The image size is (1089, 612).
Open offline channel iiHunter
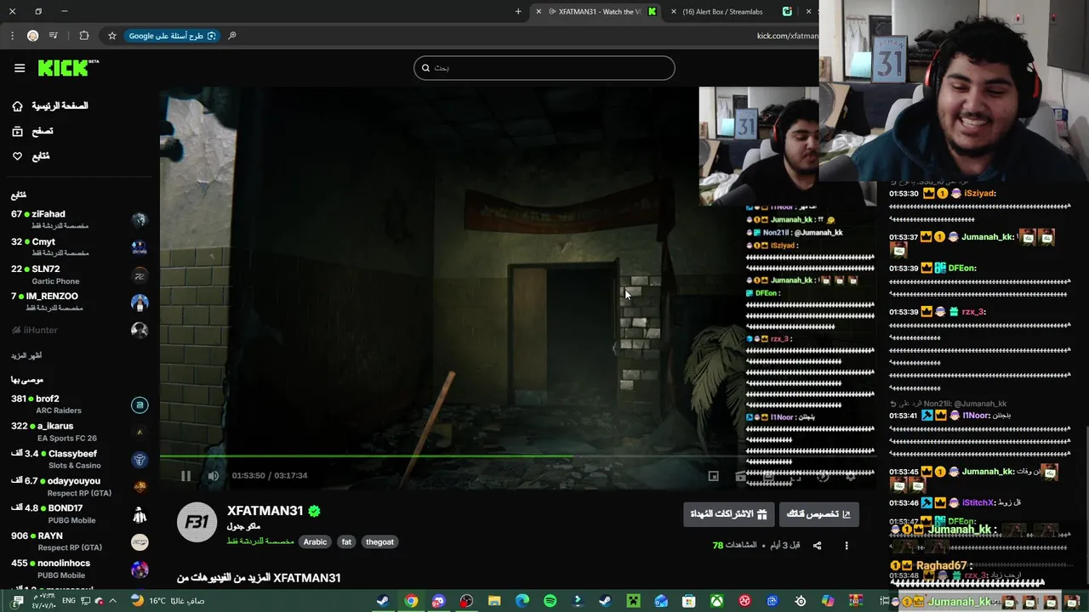pyautogui.click(x=78, y=330)
